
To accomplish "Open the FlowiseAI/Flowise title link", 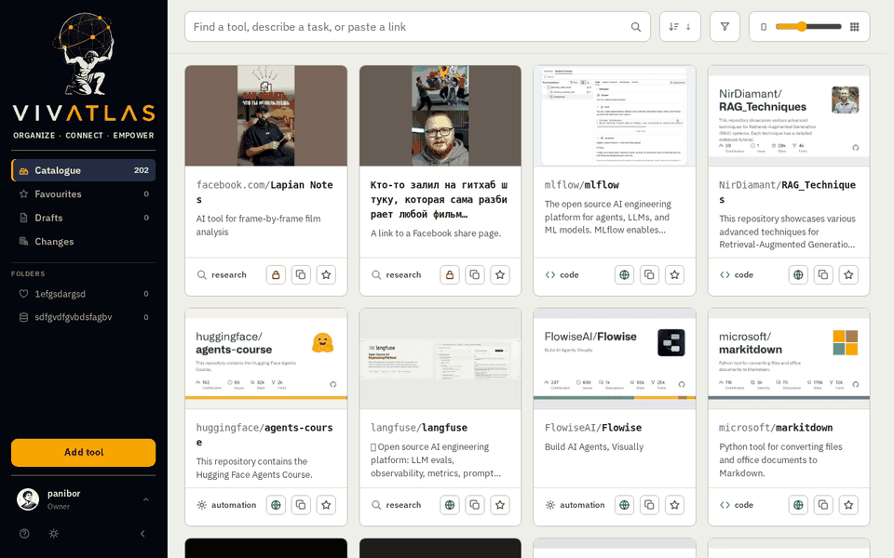I will [x=593, y=427].
